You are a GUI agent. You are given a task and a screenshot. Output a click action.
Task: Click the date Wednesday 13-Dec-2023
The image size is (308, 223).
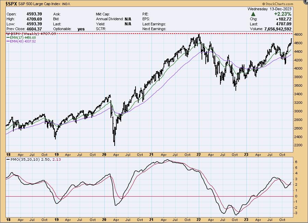(x=269, y=9)
